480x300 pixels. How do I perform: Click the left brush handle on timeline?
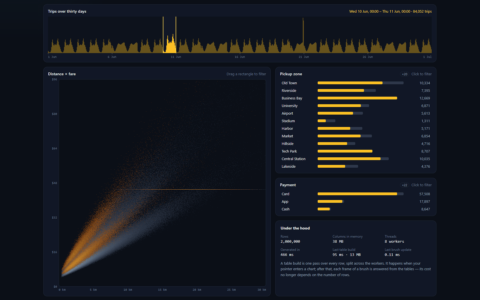click(x=163, y=35)
